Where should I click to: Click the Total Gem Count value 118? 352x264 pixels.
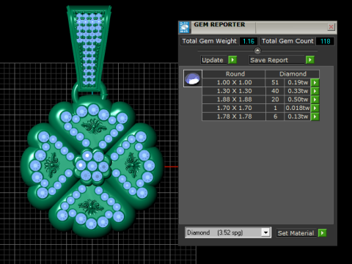point(325,41)
